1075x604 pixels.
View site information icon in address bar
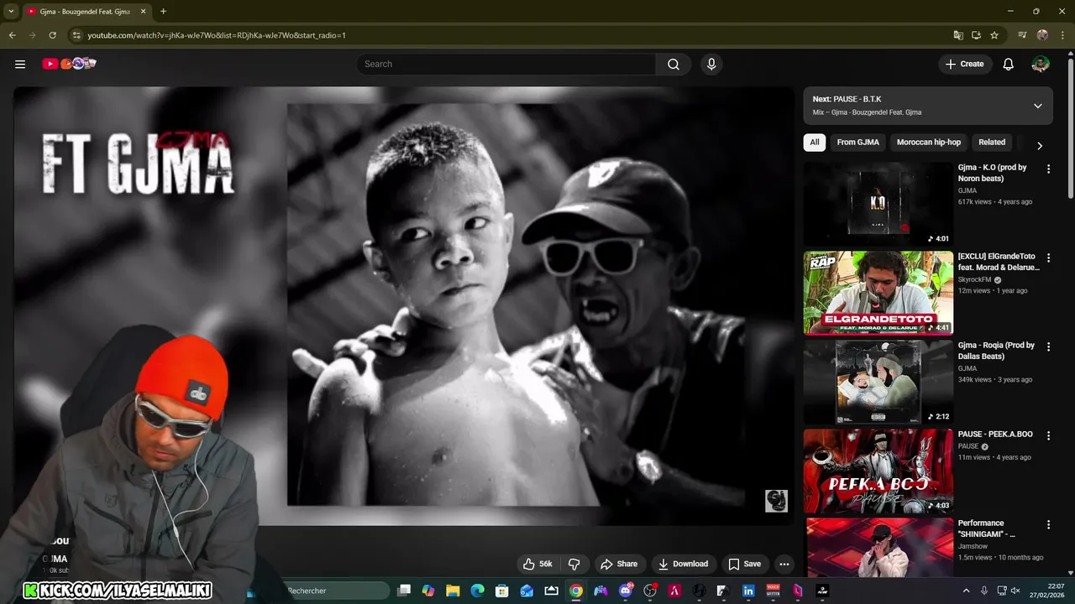click(76, 35)
